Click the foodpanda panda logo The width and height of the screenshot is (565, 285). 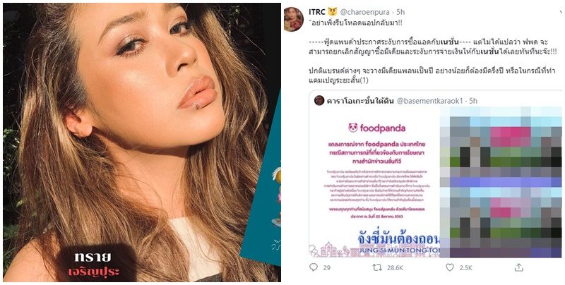pos(352,128)
